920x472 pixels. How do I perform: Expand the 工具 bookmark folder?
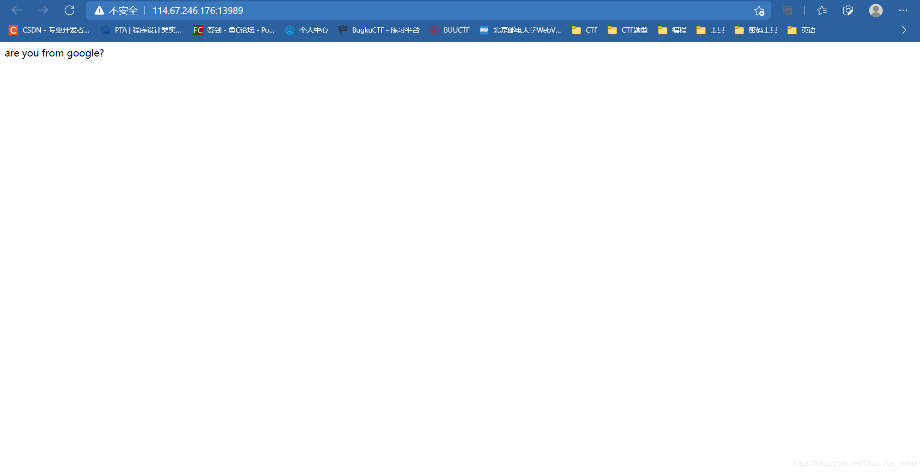[711, 30]
